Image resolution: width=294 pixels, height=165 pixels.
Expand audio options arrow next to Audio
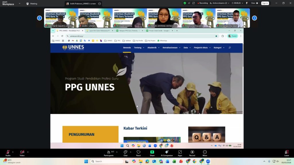point(13,152)
